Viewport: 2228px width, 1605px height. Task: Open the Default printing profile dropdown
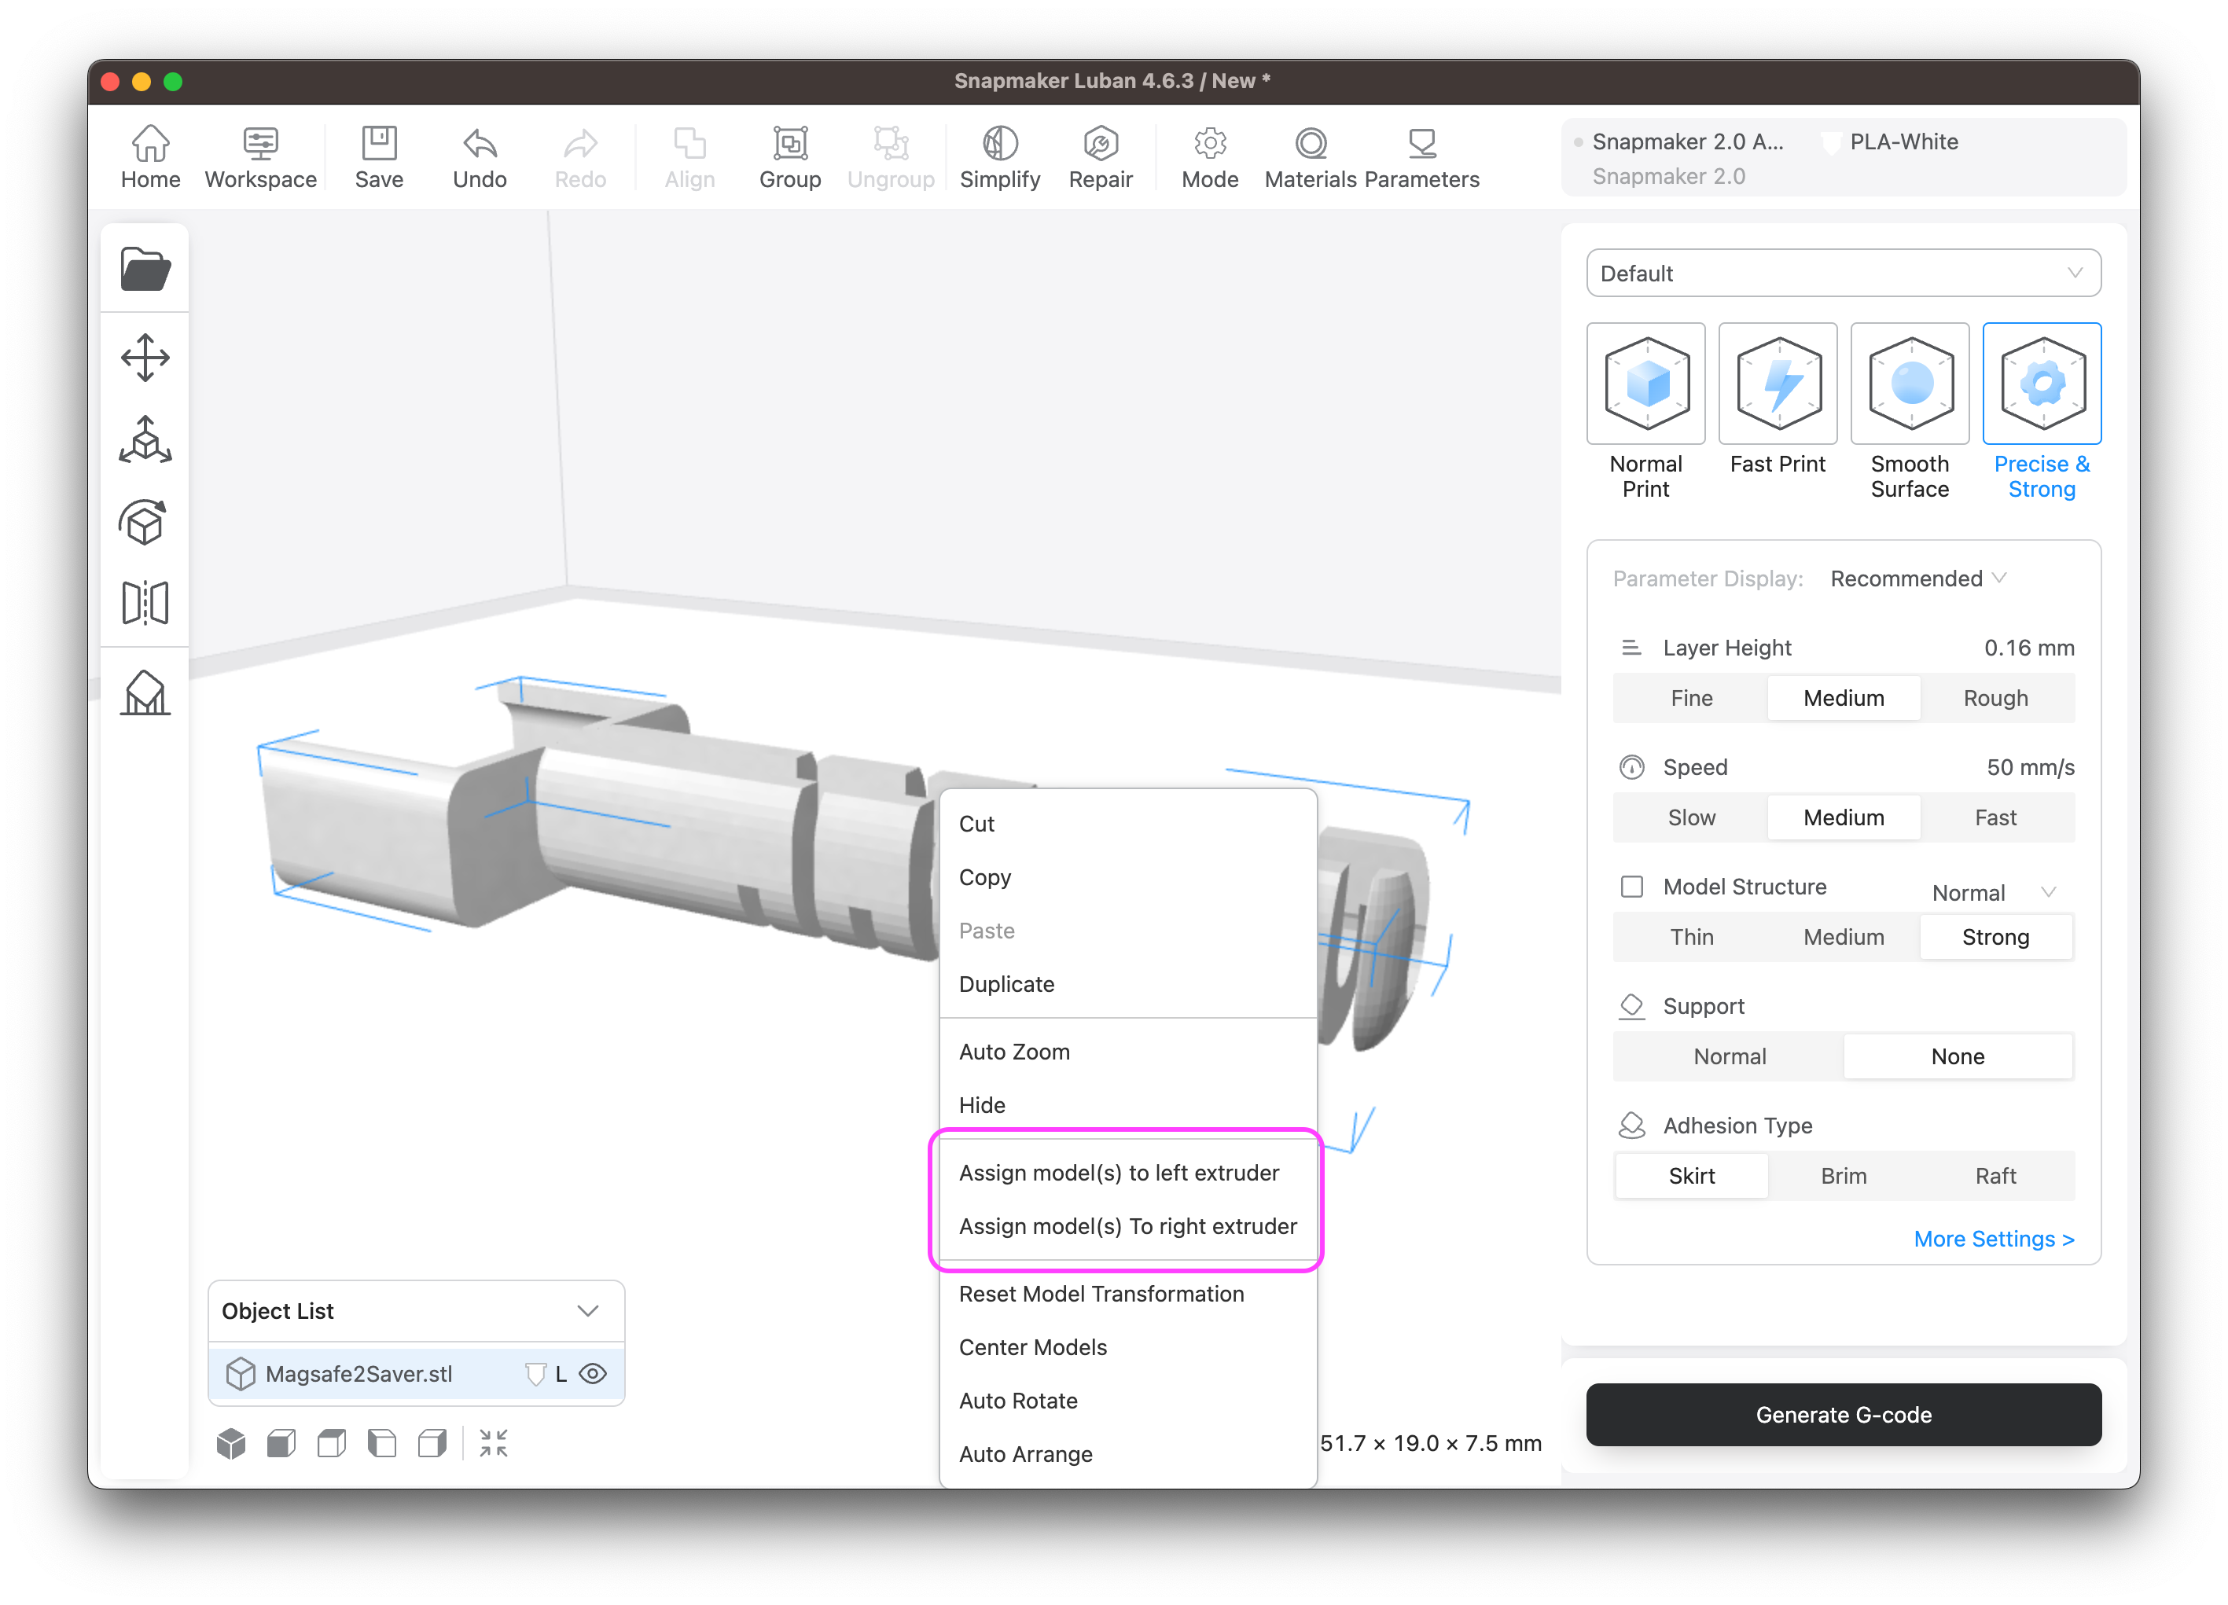1843,273
